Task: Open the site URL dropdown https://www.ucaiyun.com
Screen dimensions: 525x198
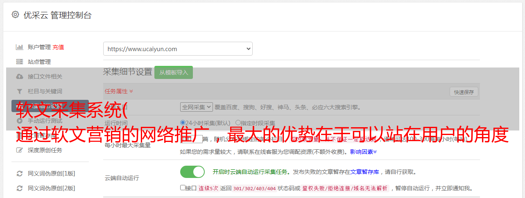Action: (x=178, y=49)
